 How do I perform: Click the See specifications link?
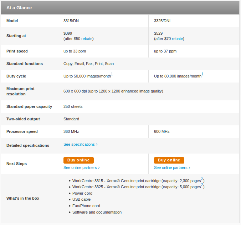coord(81,144)
